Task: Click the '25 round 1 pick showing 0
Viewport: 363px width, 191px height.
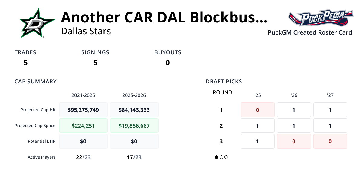Action: coord(257,110)
